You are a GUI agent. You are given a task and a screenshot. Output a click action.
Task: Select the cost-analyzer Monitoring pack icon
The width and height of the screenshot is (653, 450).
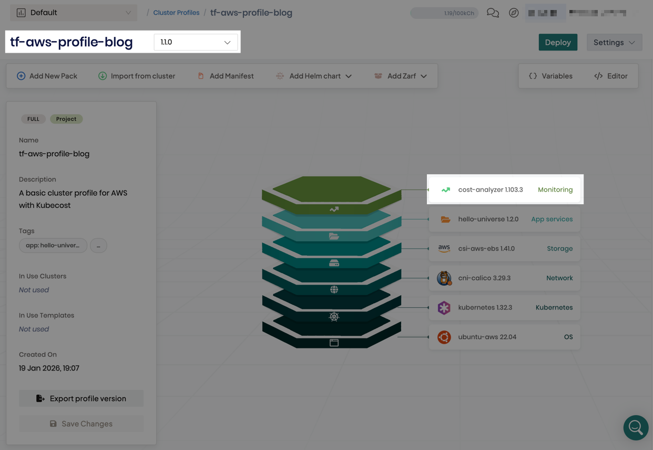pos(445,189)
